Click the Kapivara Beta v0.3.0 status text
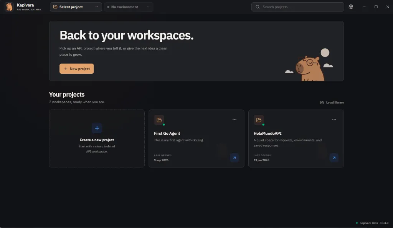The width and height of the screenshot is (393, 228). tap(374, 223)
